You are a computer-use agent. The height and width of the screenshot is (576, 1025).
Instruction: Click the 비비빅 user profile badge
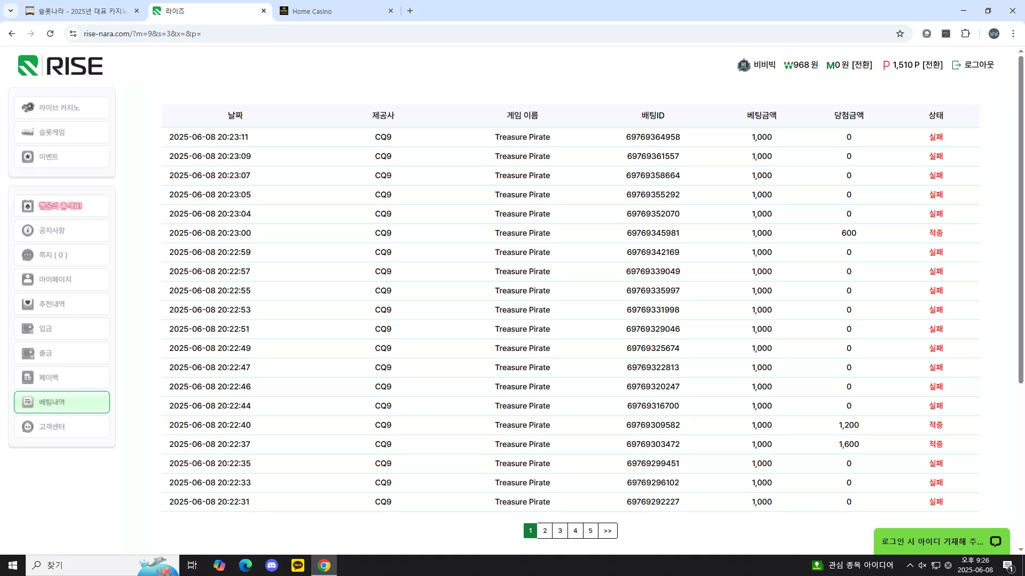click(x=756, y=65)
